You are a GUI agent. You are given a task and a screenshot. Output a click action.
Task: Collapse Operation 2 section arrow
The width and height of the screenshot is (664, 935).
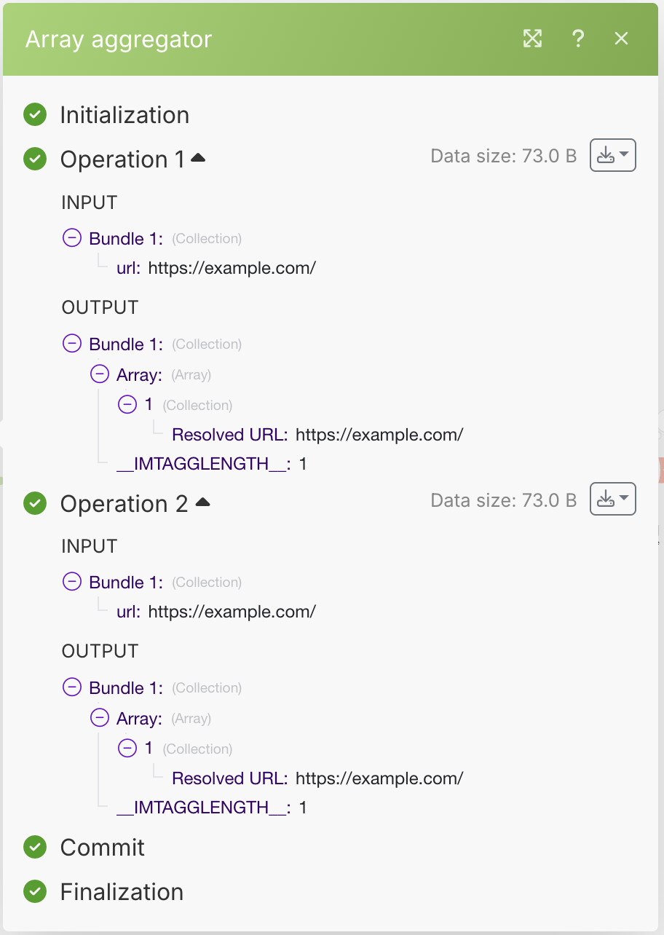click(203, 501)
